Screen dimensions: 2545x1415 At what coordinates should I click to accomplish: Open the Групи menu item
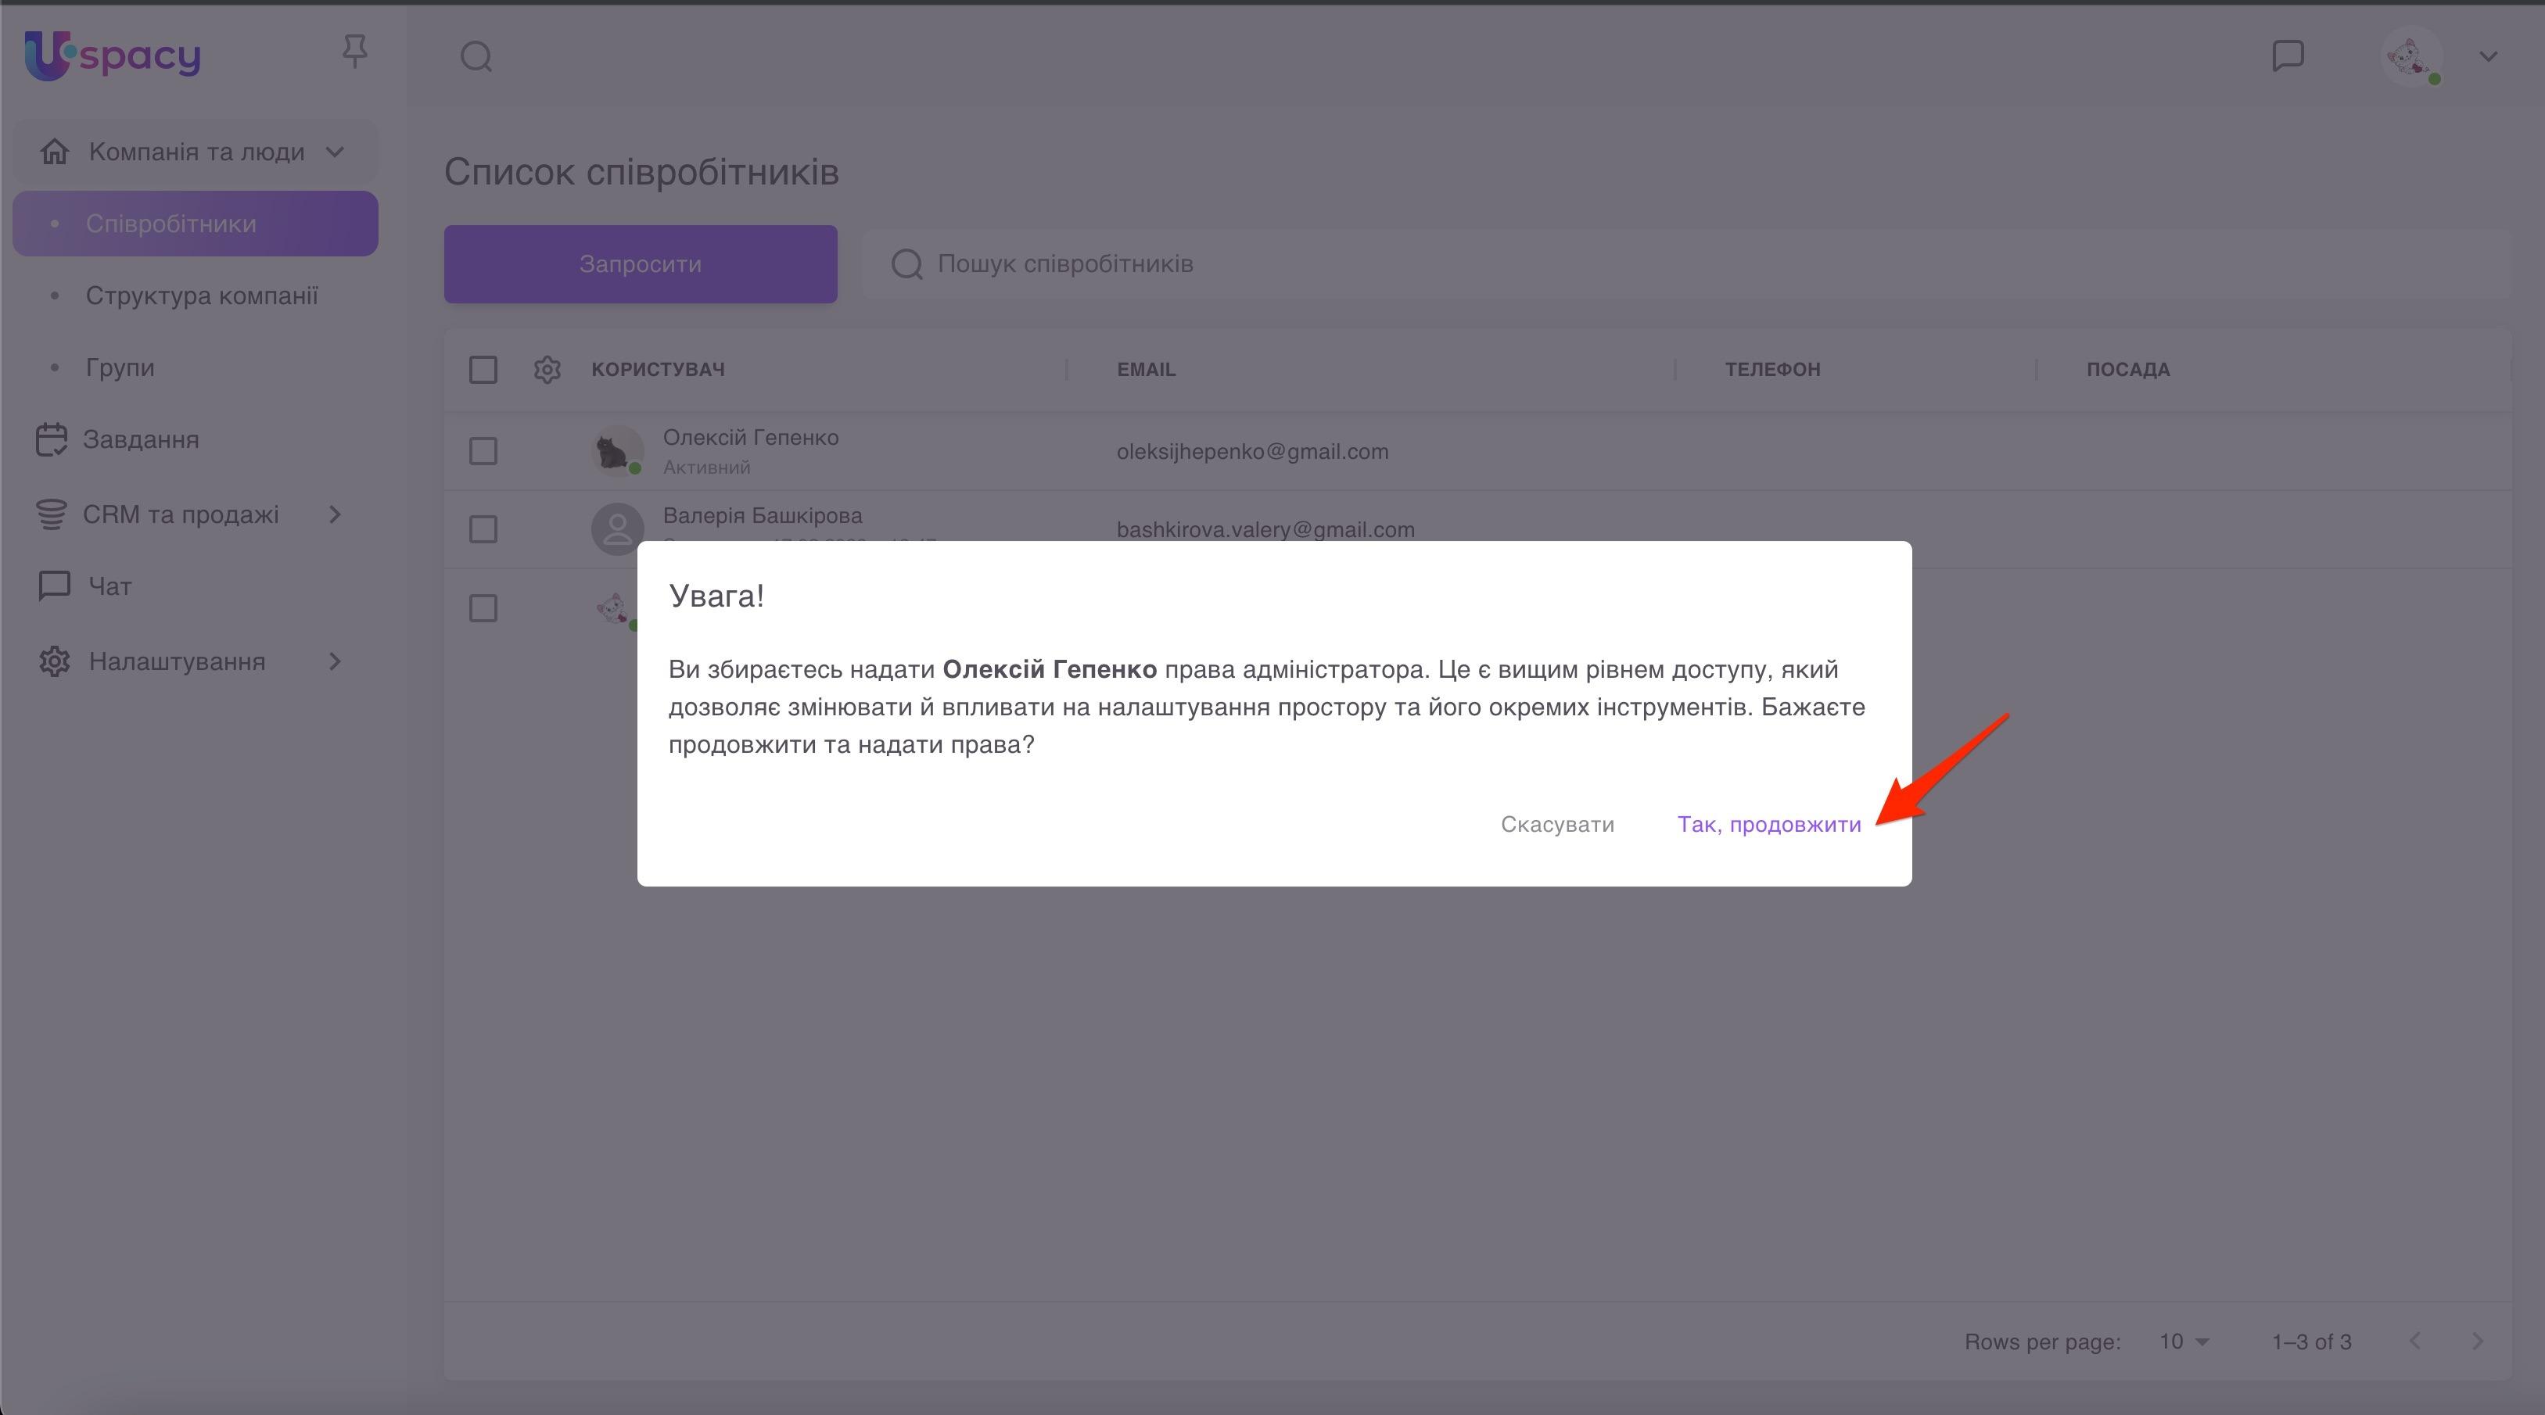pos(120,367)
